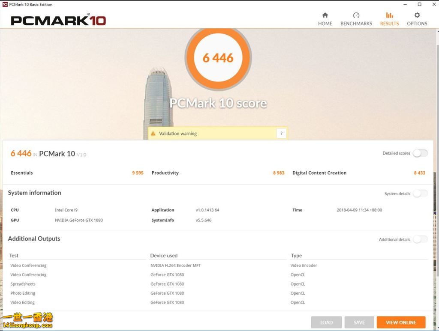The height and width of the screenshot is (331, 439).
Task: Click the Type column header
Action: [x=297, y=256]
